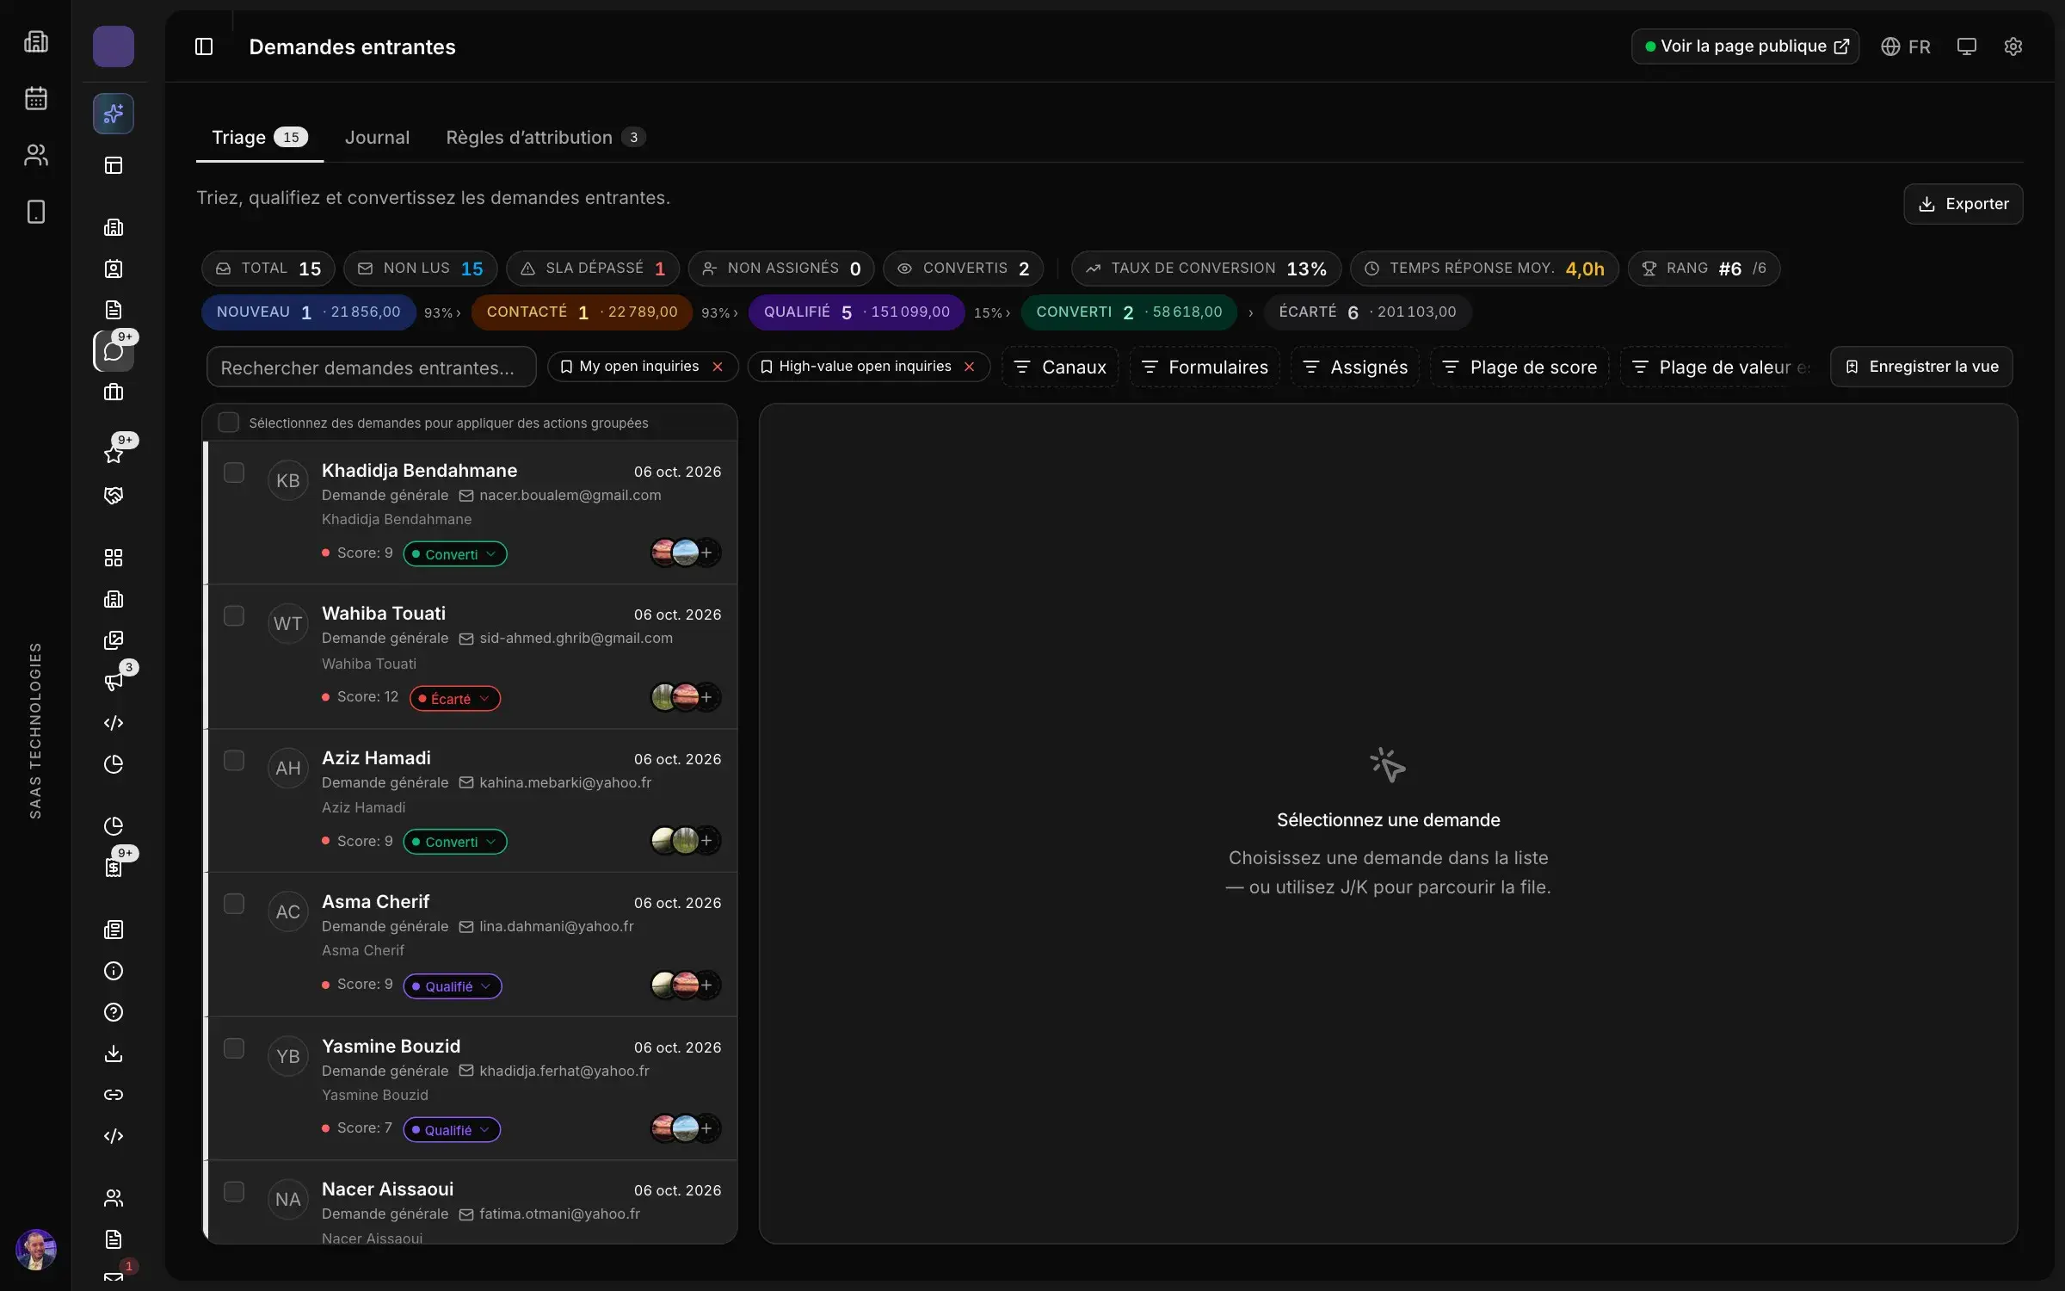Click the Exporter button

pos(1963,204)
